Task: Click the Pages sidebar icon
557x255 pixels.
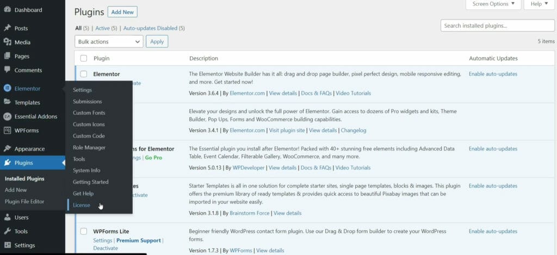Action: point(8,56)
